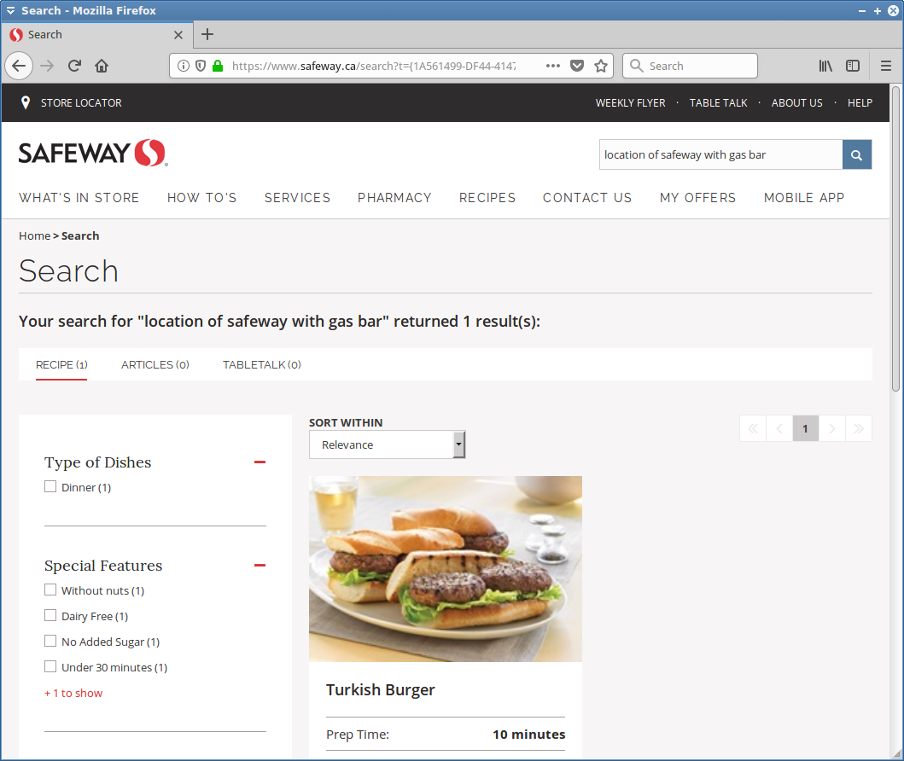Click the Safeway logo
This screenshot has height=761, width=904.
click(93, 153)
